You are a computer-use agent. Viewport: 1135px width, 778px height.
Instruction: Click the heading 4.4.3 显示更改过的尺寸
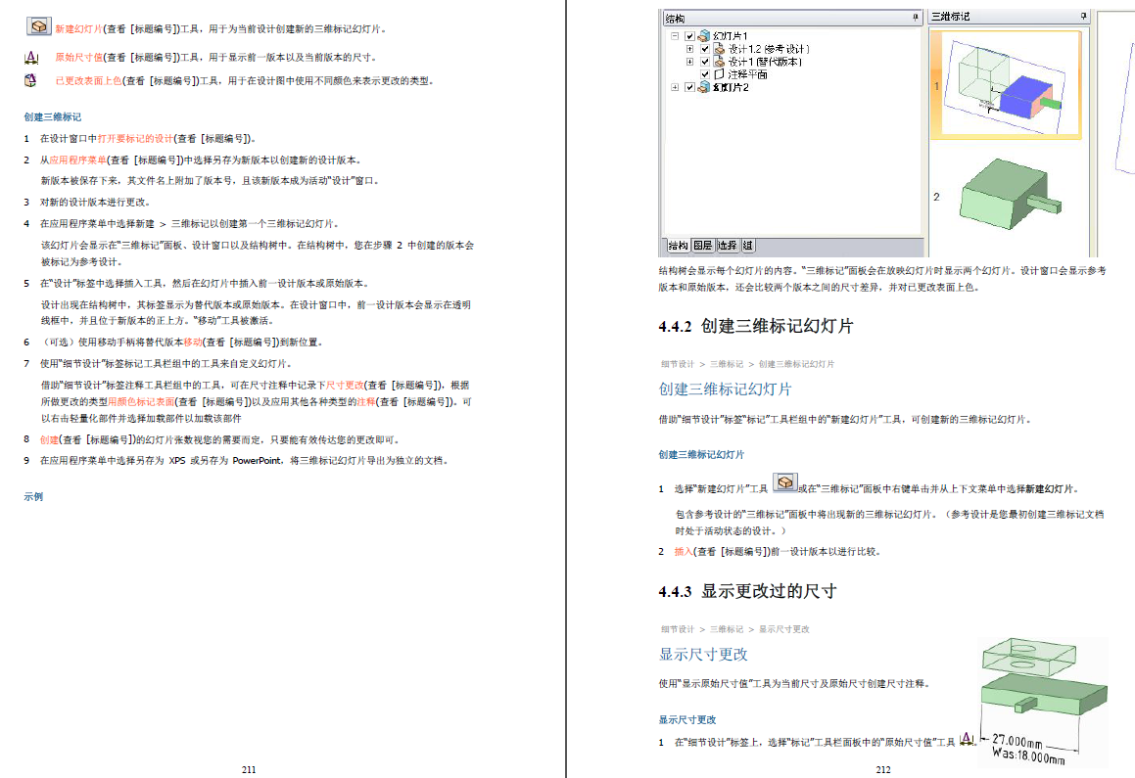(x=747, y=591)
